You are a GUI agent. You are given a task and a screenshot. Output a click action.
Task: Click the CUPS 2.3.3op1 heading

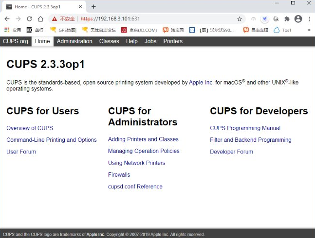point(45,64)
